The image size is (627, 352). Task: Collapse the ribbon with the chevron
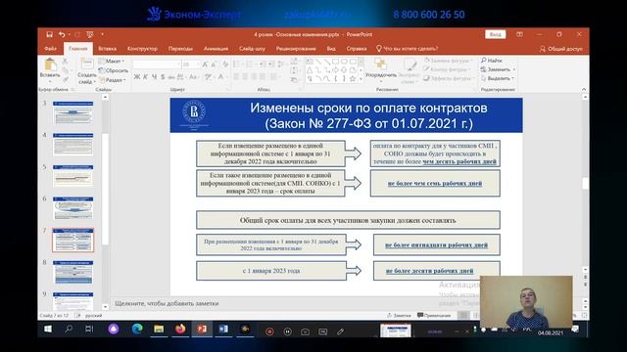click(584, 89)
